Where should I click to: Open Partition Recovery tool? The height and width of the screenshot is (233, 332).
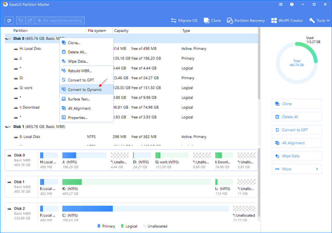click(x=230, y=21)
